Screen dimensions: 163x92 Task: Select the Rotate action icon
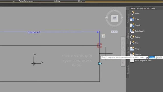point(132,37)
